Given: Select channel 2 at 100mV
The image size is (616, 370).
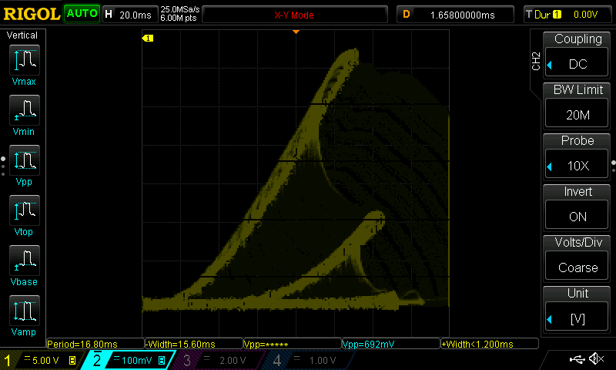Looking at the screenshot, I should 129,360.
